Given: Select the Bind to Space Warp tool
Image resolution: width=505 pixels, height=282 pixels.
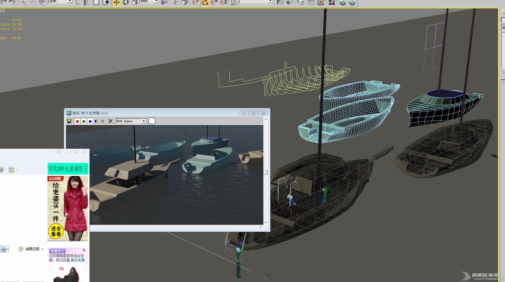Looking at the screenshot, I should click(42, 3).
